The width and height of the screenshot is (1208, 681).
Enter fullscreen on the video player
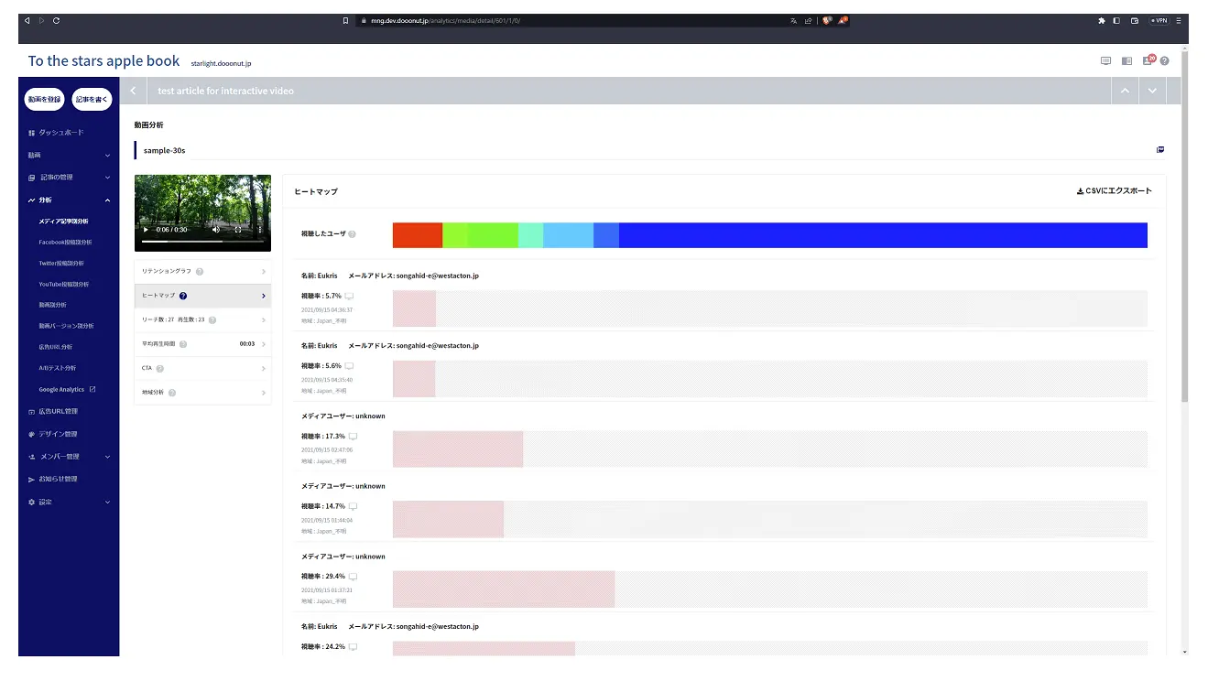[238, 230]
